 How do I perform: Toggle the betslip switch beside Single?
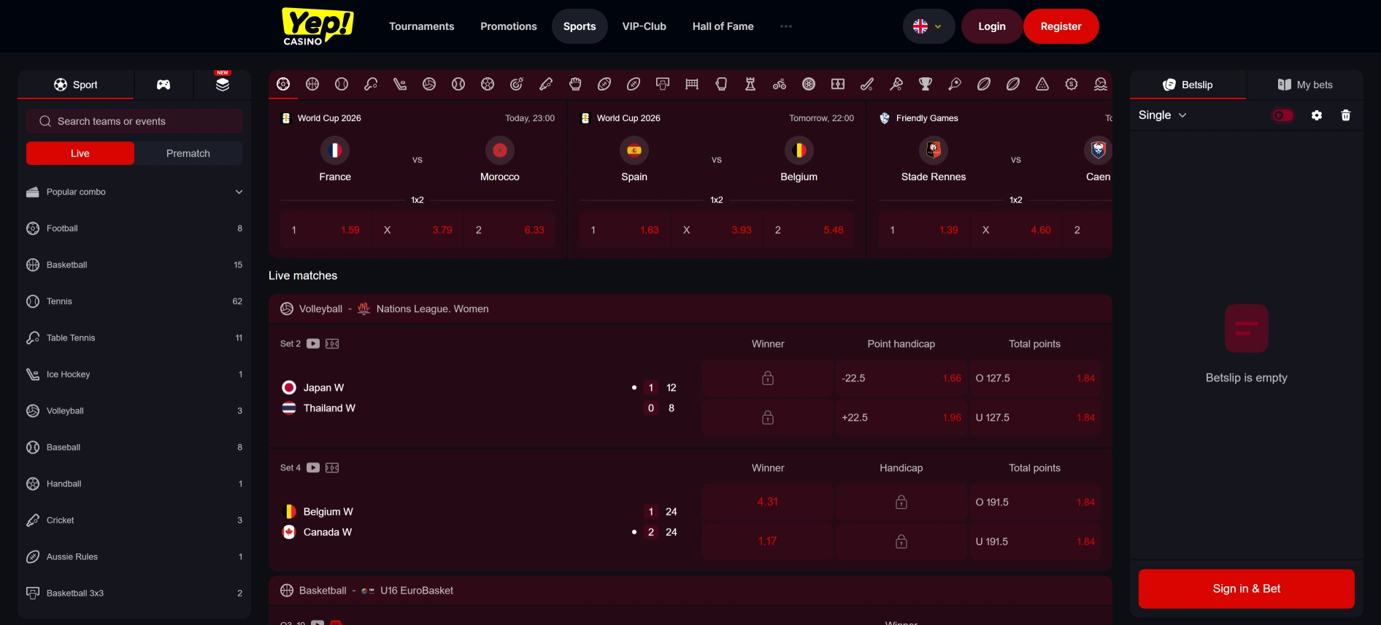pos(1283,115)
